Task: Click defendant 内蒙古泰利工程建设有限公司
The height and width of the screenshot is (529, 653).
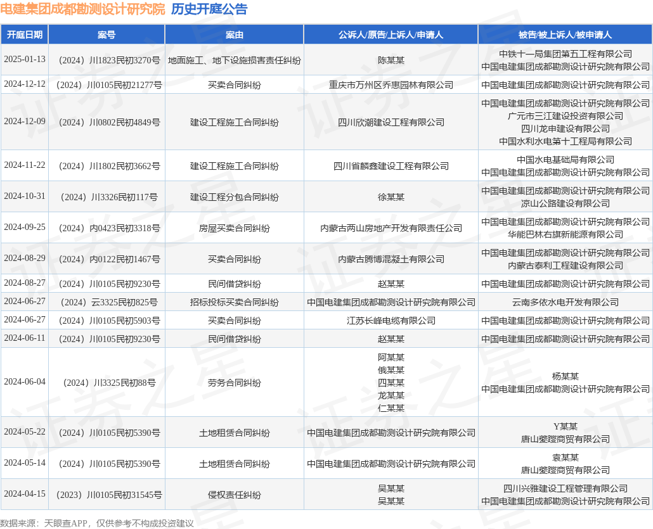Action: coord(565,265)
